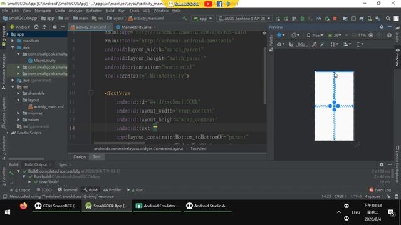Open the Search Everywhere magnifier icon
This screenshot has width=401, height=225.
pos(388,19)
